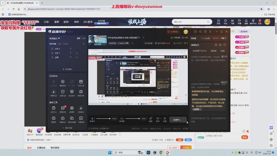Viewport: 277px width, 156px height.
Task: Open the hamburger menu in 直播伴侣 title bar
Action: coord(210,32)
